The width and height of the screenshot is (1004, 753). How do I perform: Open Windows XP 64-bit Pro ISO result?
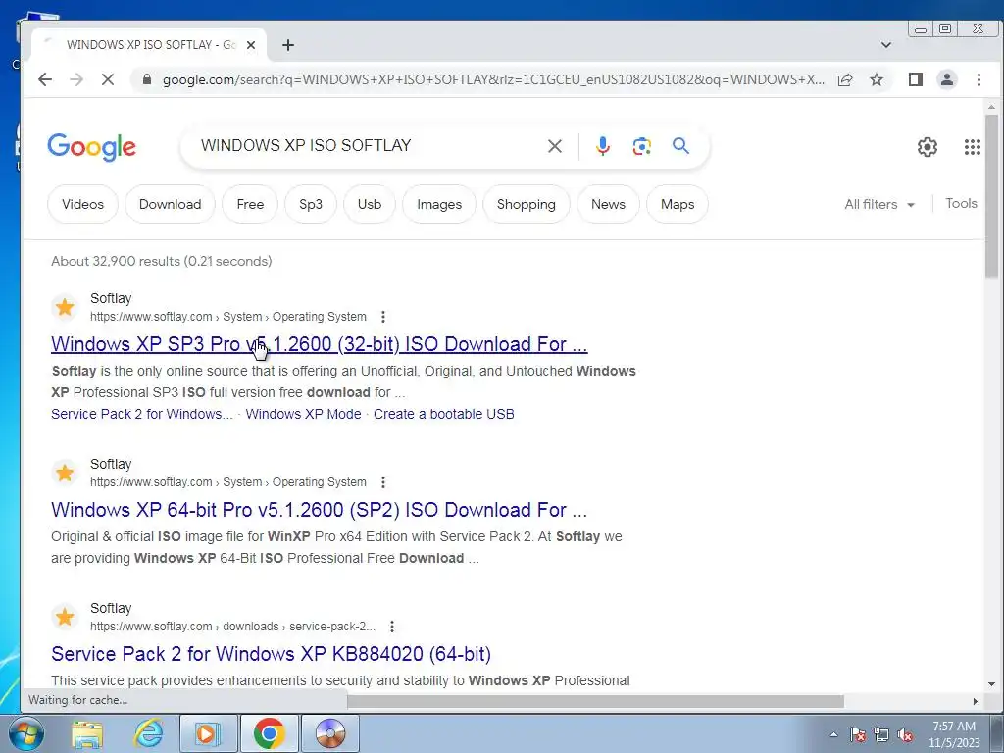pyautogui.click(x=319, y=510)
